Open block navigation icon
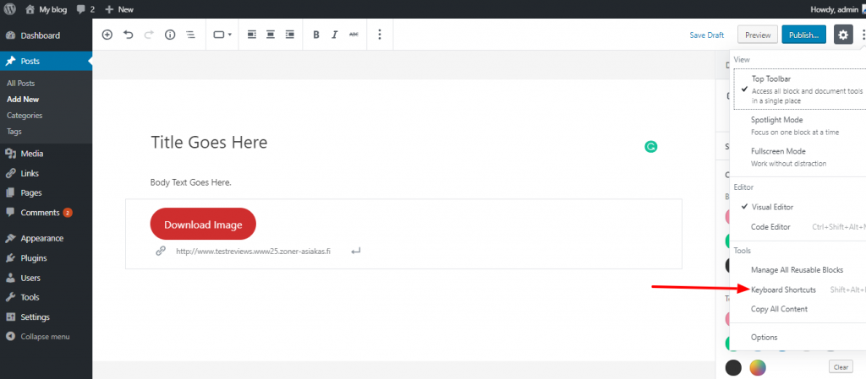Screen dimensions: 866x379 pyautogui.click(x=190, y=35)
